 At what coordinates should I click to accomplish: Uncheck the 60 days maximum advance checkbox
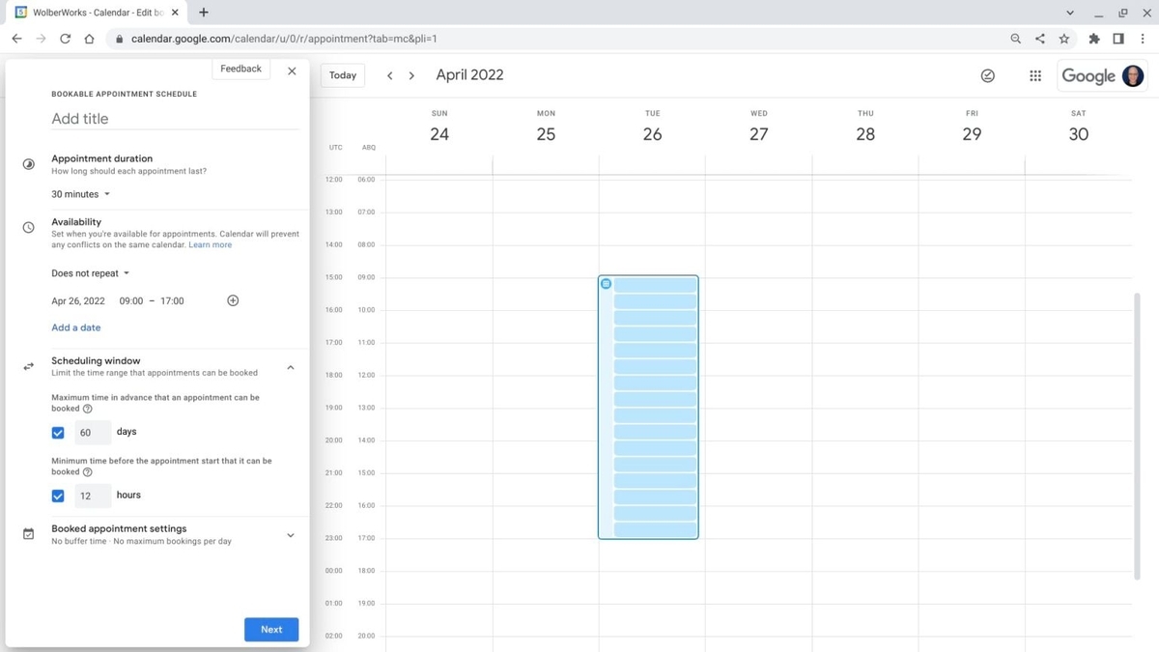[x=58, y=432]
